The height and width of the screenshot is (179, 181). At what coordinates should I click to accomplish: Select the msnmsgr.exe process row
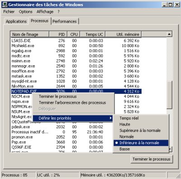76,66
